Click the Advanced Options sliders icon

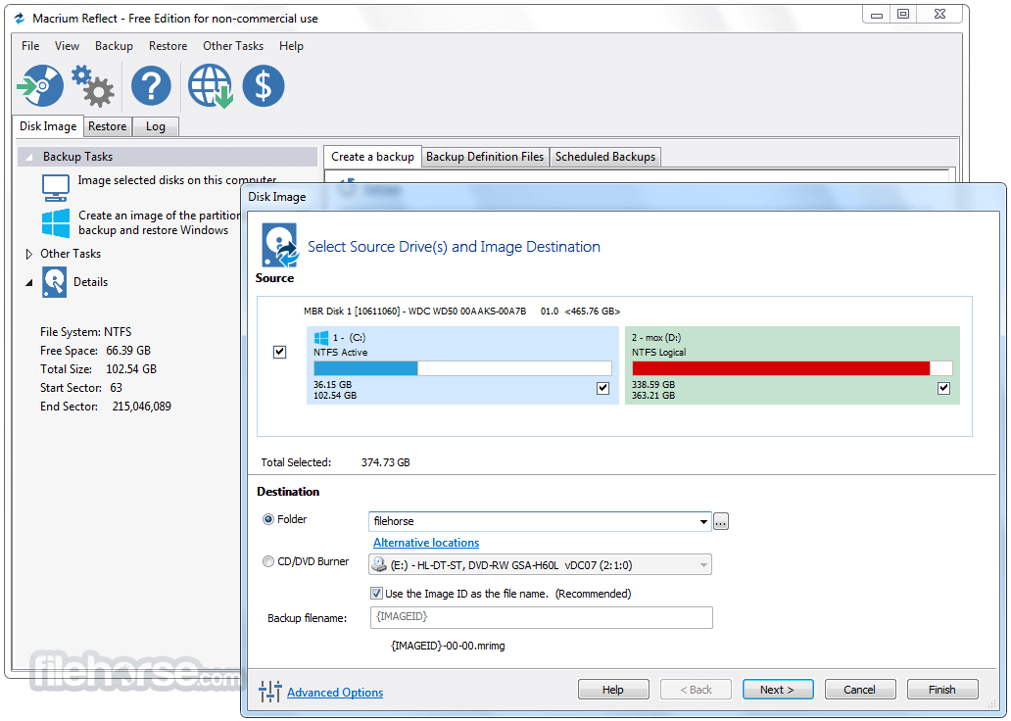click(270, 692)
